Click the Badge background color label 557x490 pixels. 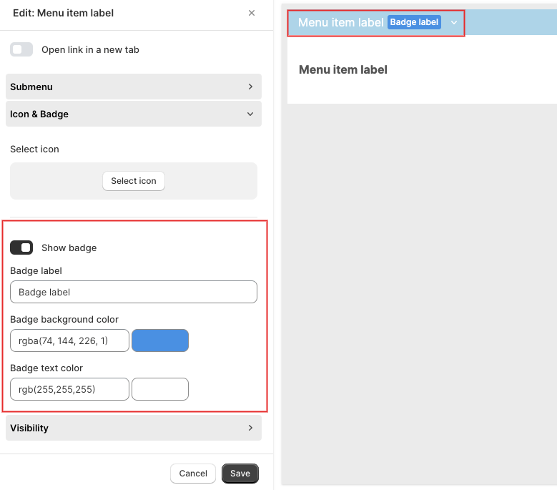click(64, 320)
